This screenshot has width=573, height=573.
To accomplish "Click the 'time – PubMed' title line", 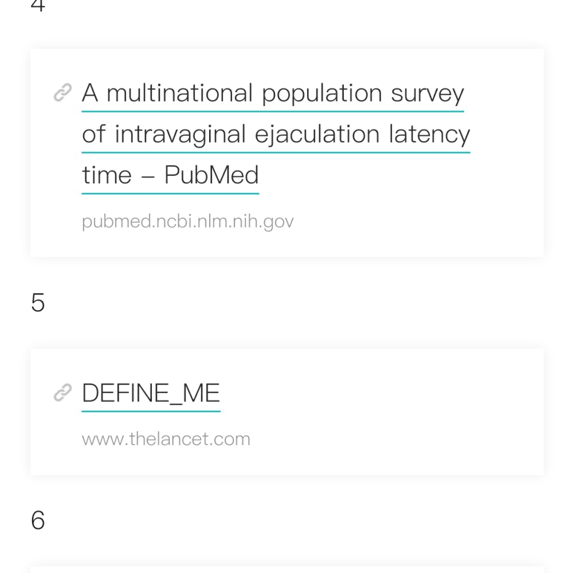I will (x=170, y=175).
